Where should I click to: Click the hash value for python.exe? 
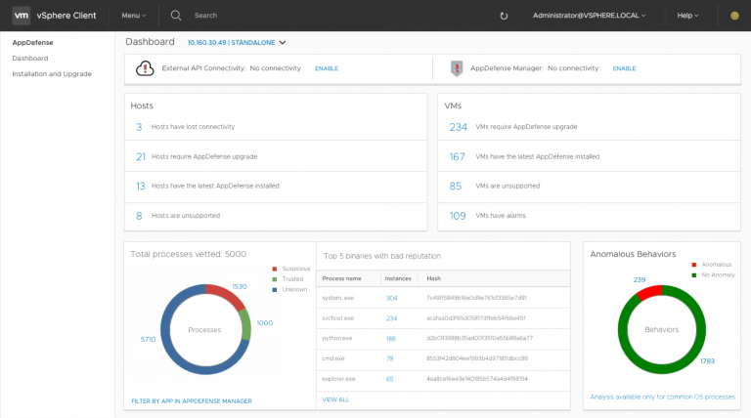[x=479, y=338]
